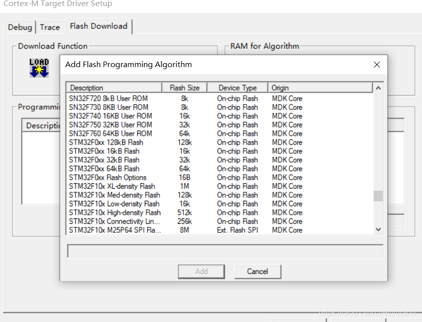Screen dimensions: 422x322
Task: Switch to the Debug tab
Action: [x=20, y=27]
